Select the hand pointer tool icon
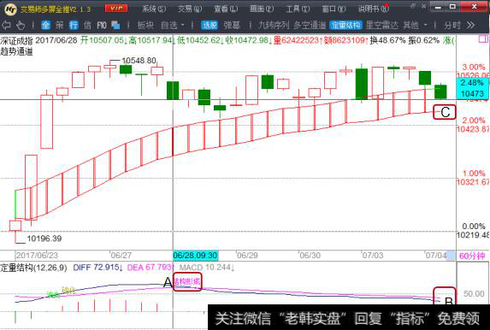This screenshot has width=490, height=330. click(21, 25)
